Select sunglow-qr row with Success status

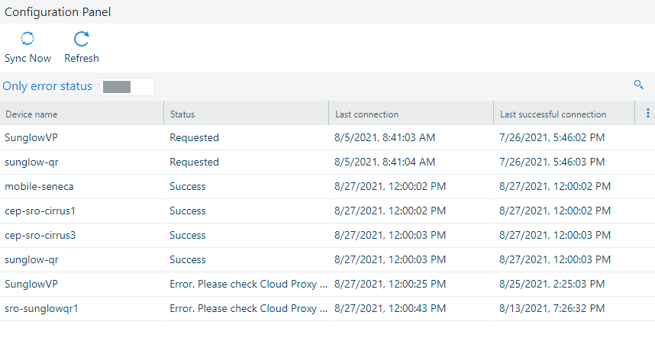pos(31,259)
